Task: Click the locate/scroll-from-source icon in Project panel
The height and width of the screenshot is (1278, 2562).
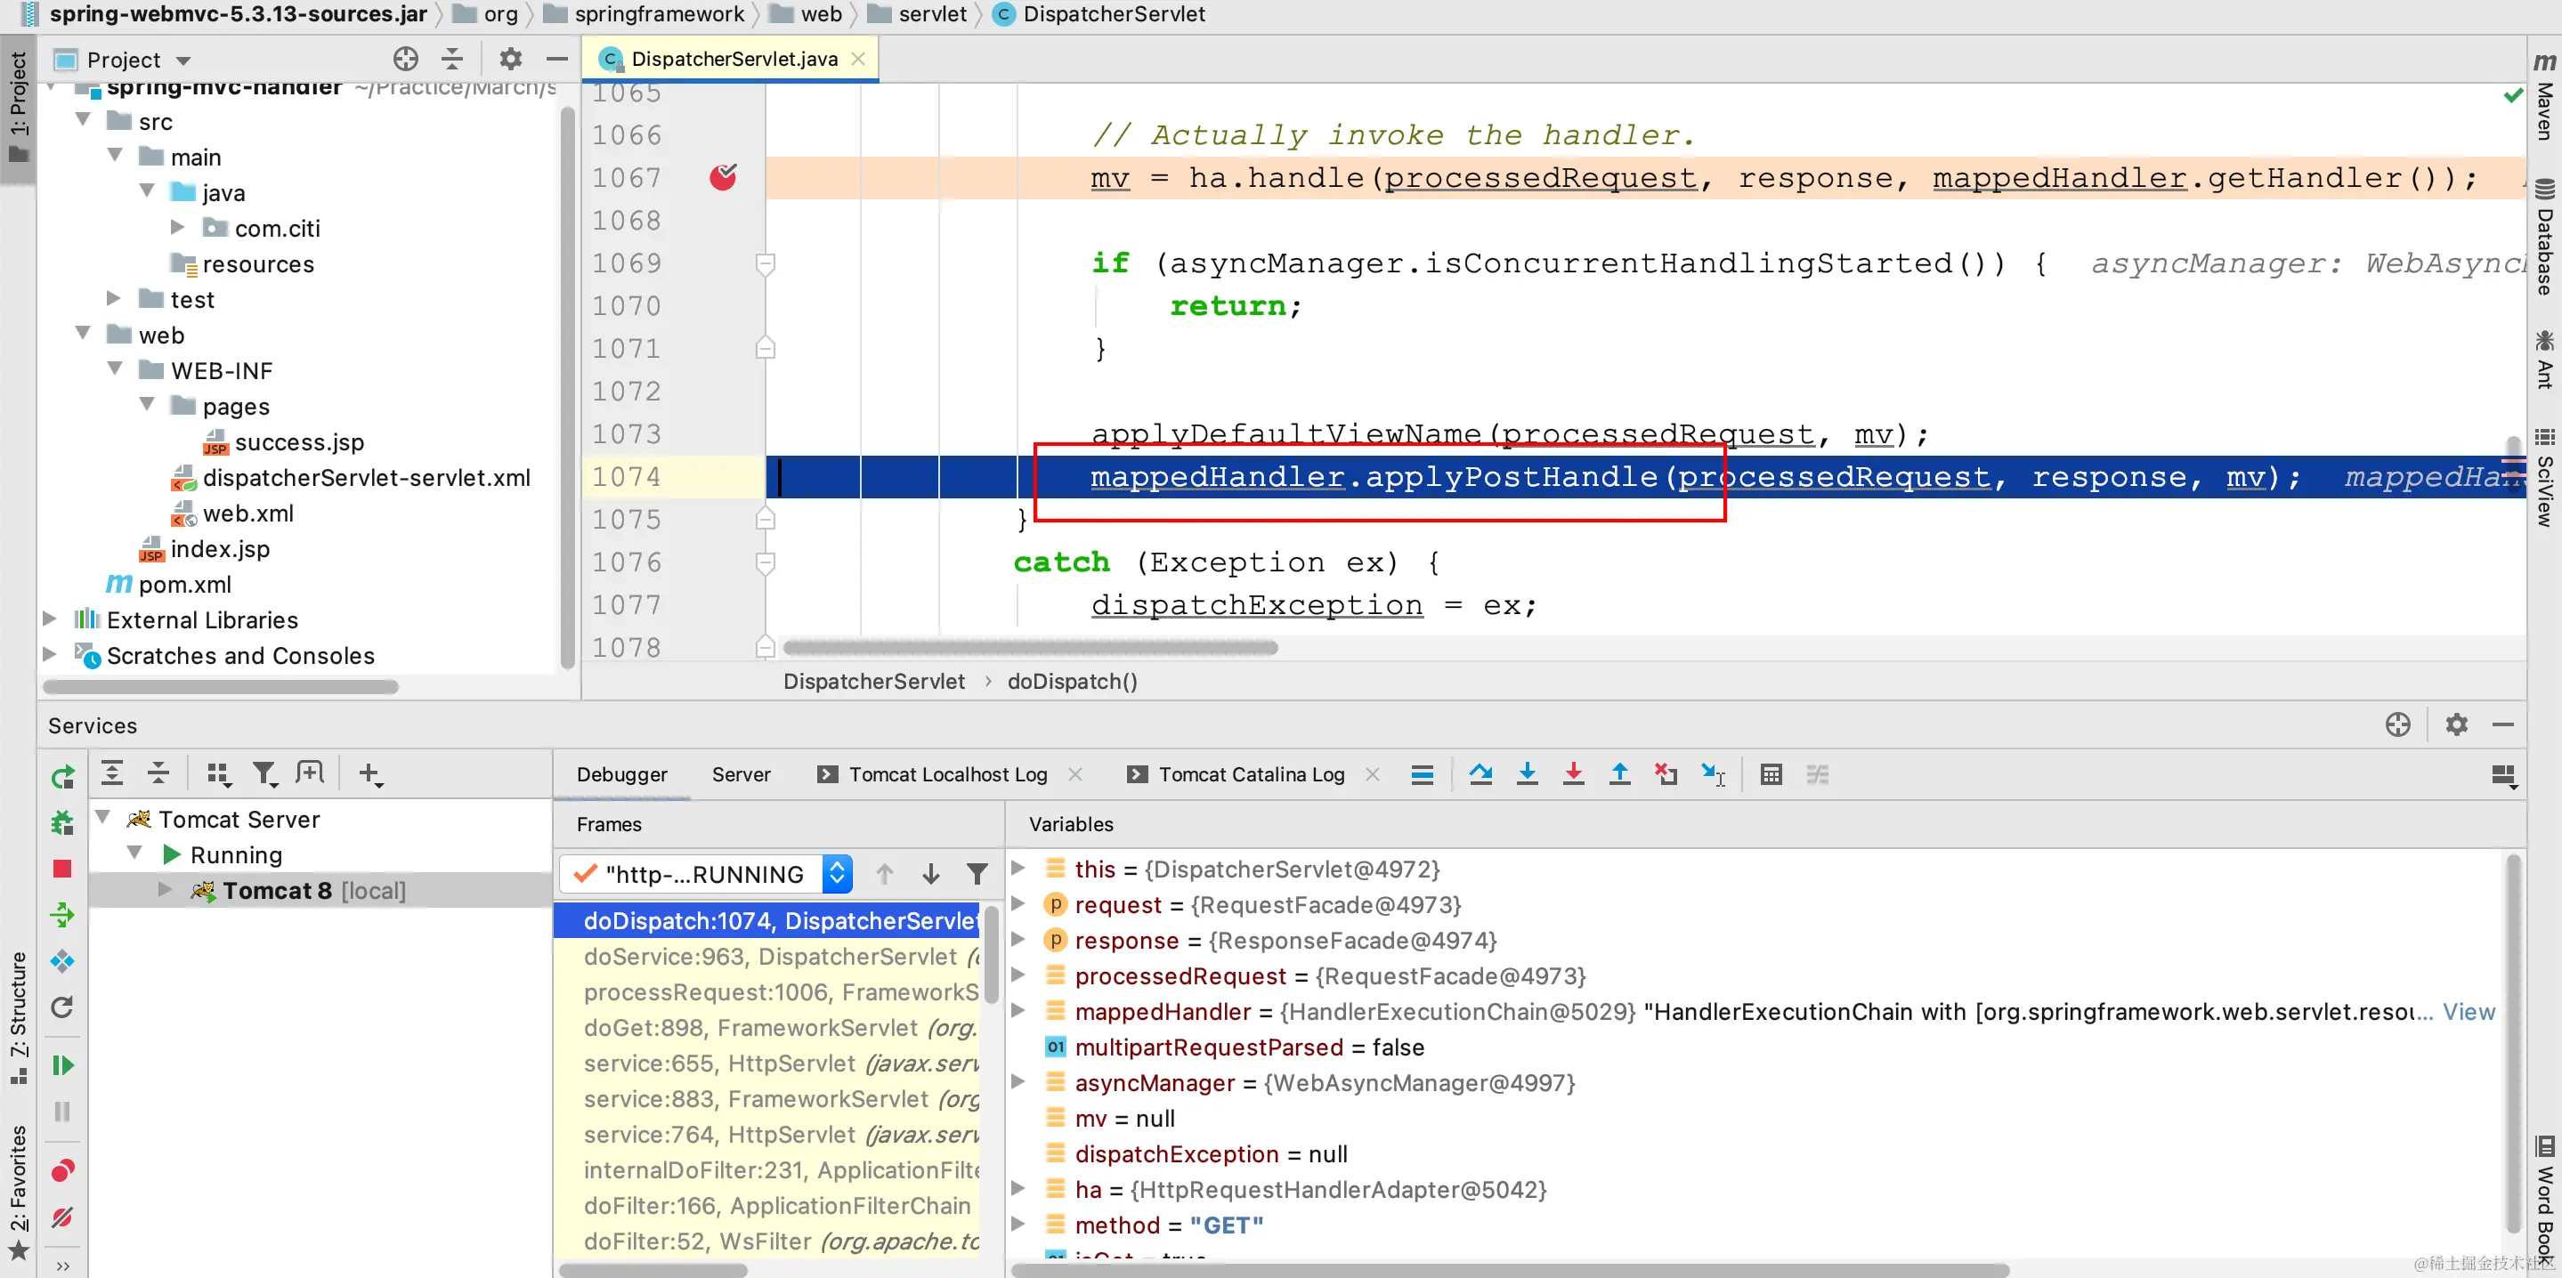Action: 405,60
